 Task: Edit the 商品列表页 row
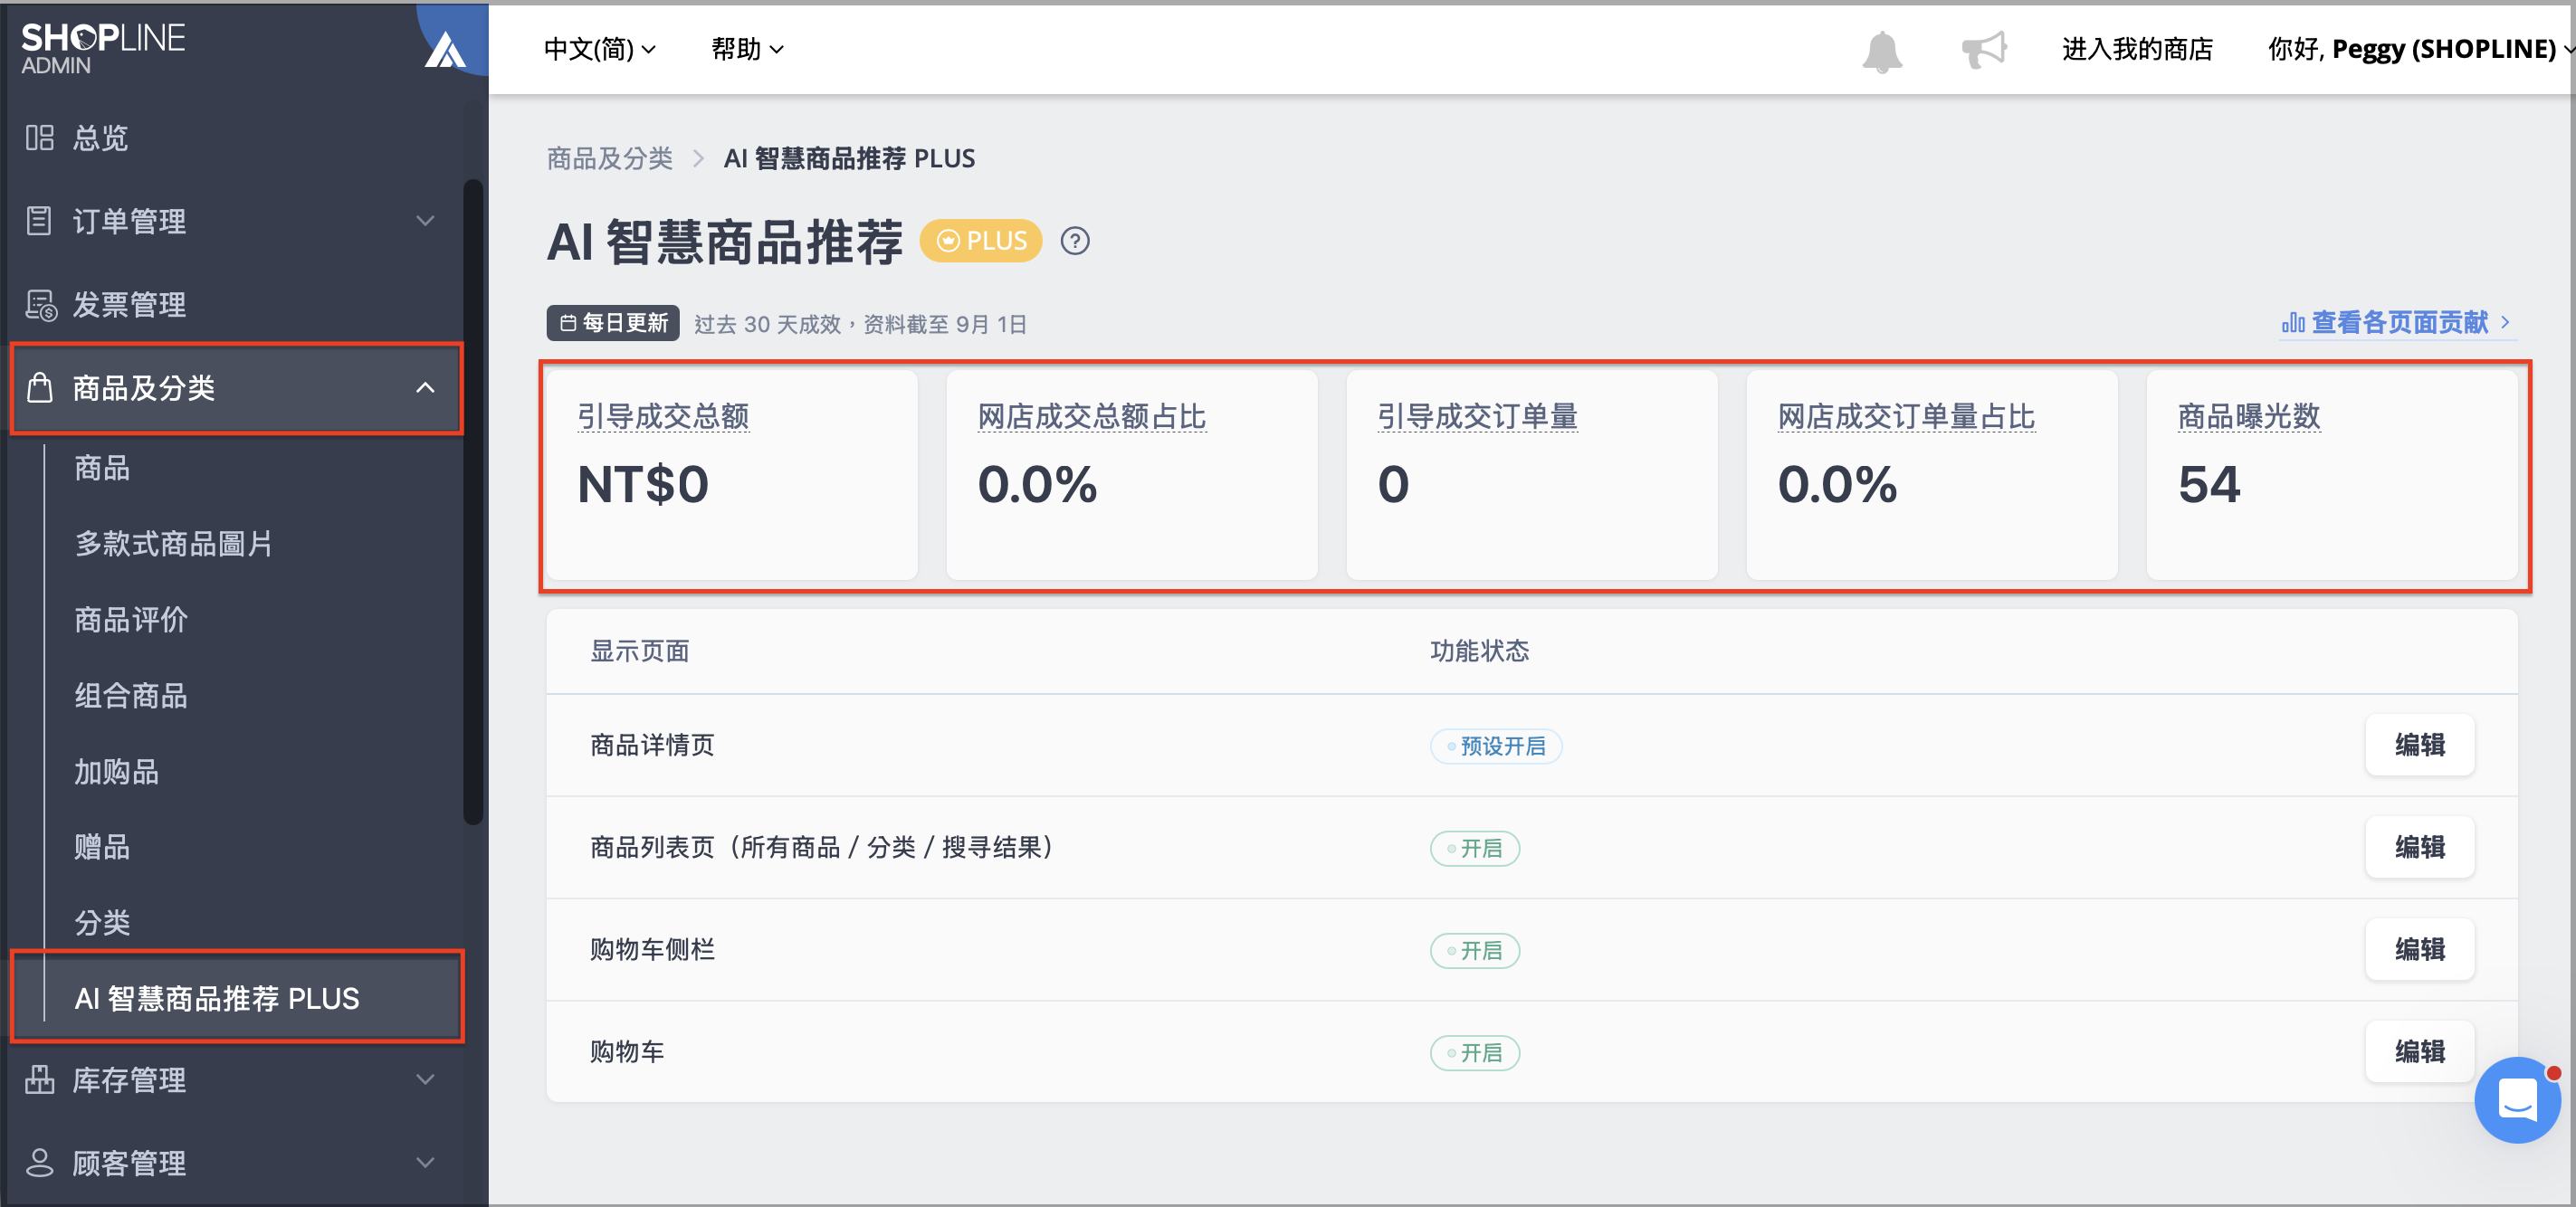point(2419,847)
